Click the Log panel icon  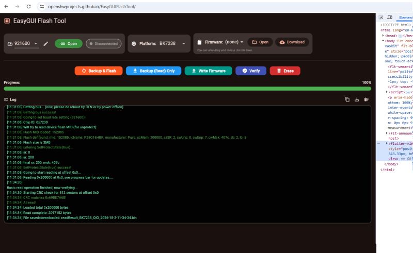tap(6, 99)
